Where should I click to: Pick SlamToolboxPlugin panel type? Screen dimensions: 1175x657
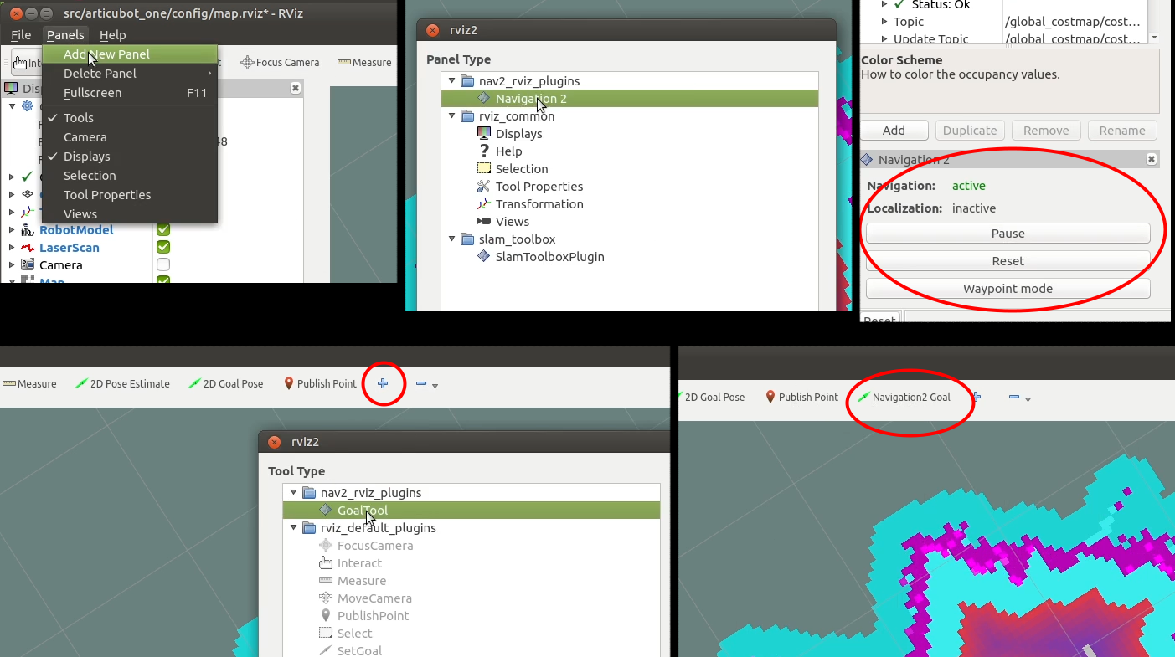549,257
